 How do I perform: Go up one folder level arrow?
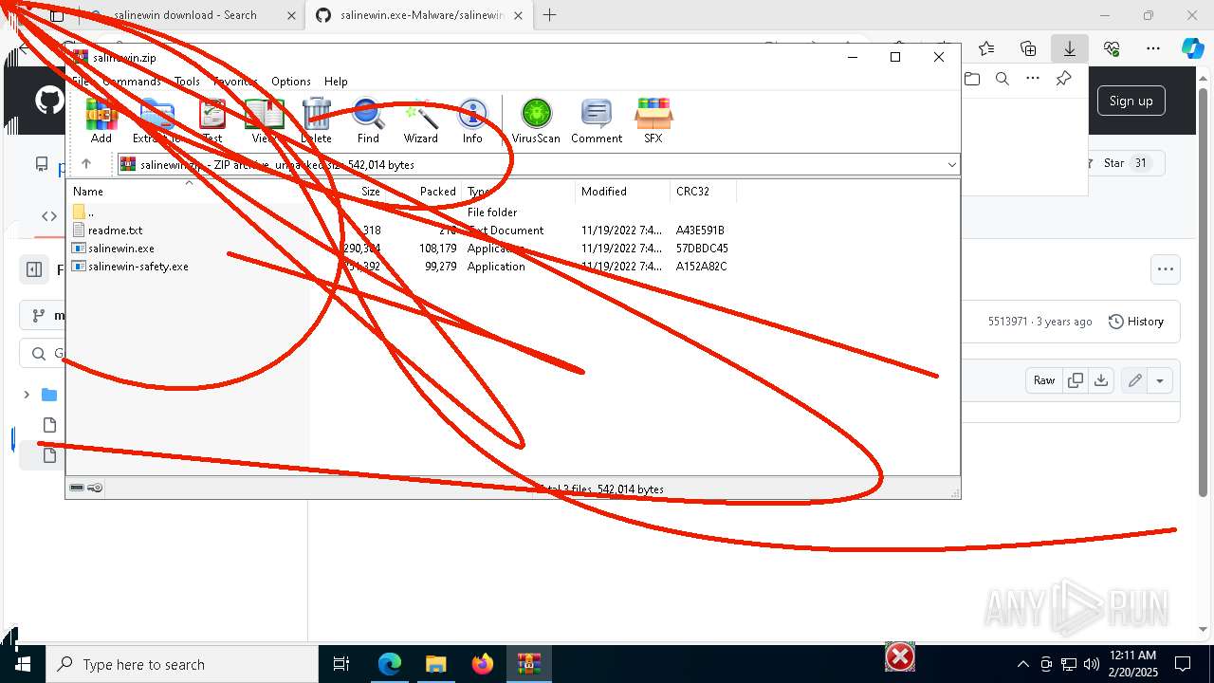86,164
